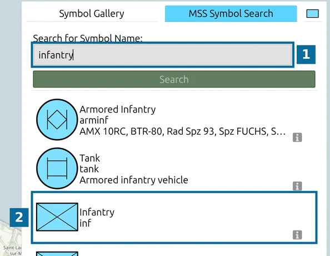
Task: Click the green Search button
Action: coord(174,79)
